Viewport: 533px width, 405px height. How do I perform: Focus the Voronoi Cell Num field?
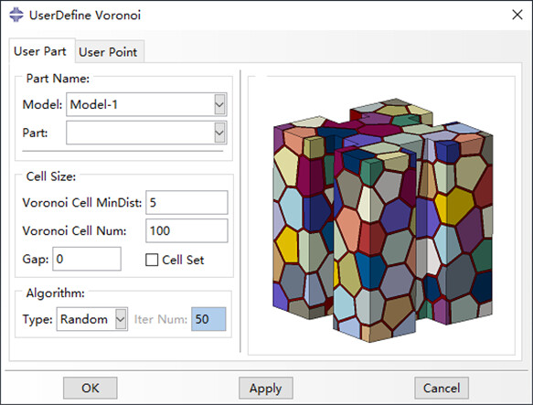point(187,230)
